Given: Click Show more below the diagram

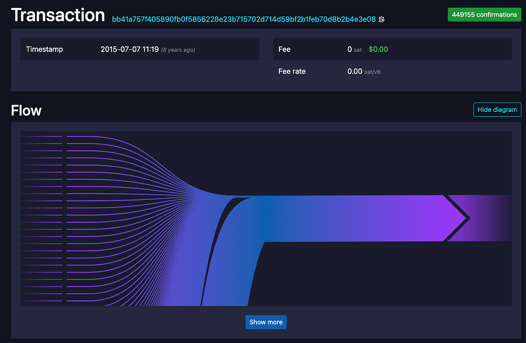Looking at the screenshot, I should 266,322.
